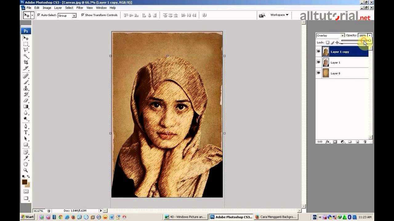Screen dimensions: 394x221
Task: Open Adobe Bridge from options bar
Action: [262, 15]
